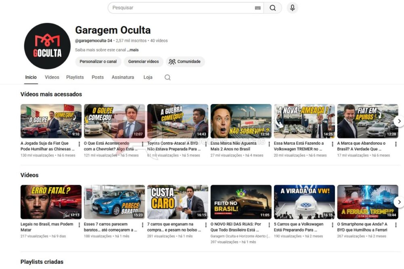Image resolution: width=404 pixels, height=269 pixels.
Task: Open options menu for 'O Smartphone que Anda' video
Action: [x=396, y=225]
